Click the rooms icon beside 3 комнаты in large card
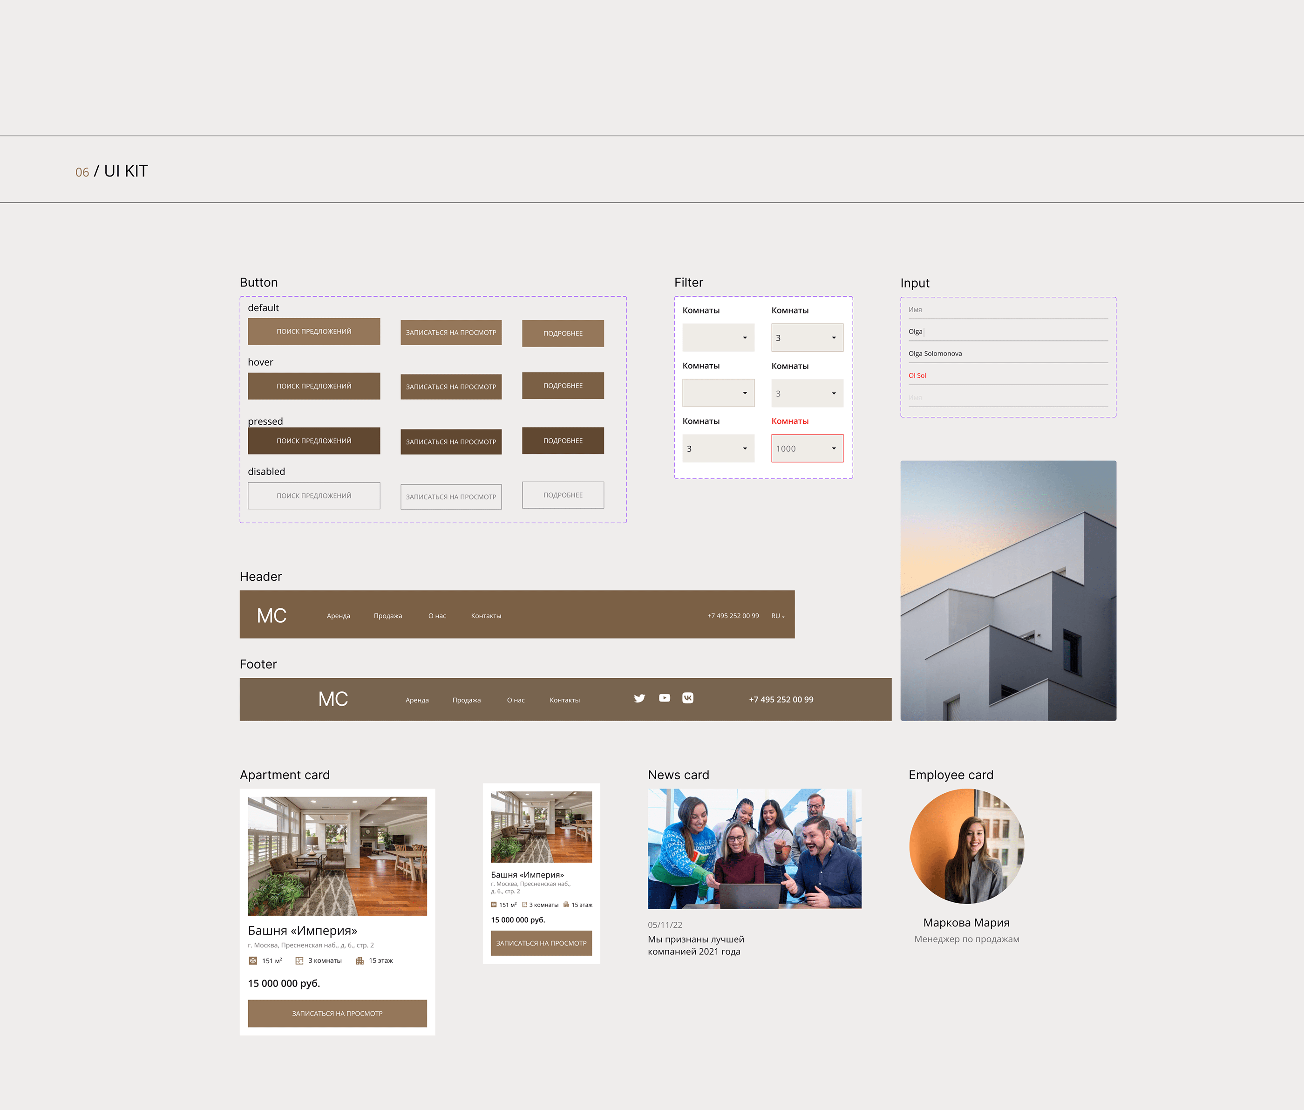Image resolution: width=1304 pixels, height=1110 pixels. [x=299, y=960]
